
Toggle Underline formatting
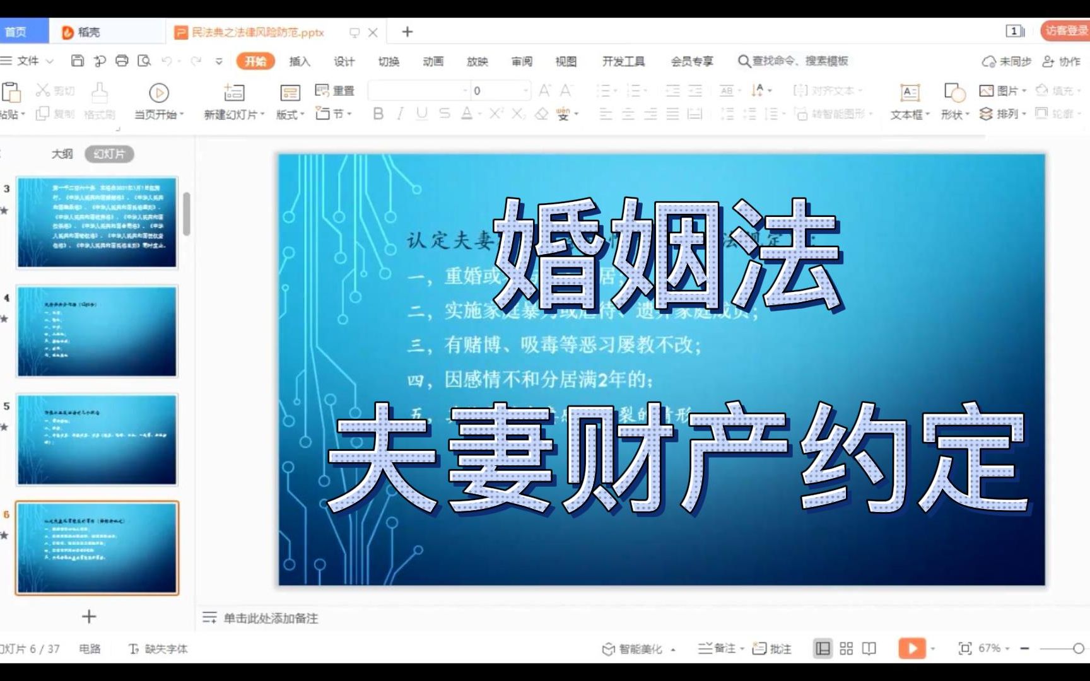[422, 114]
